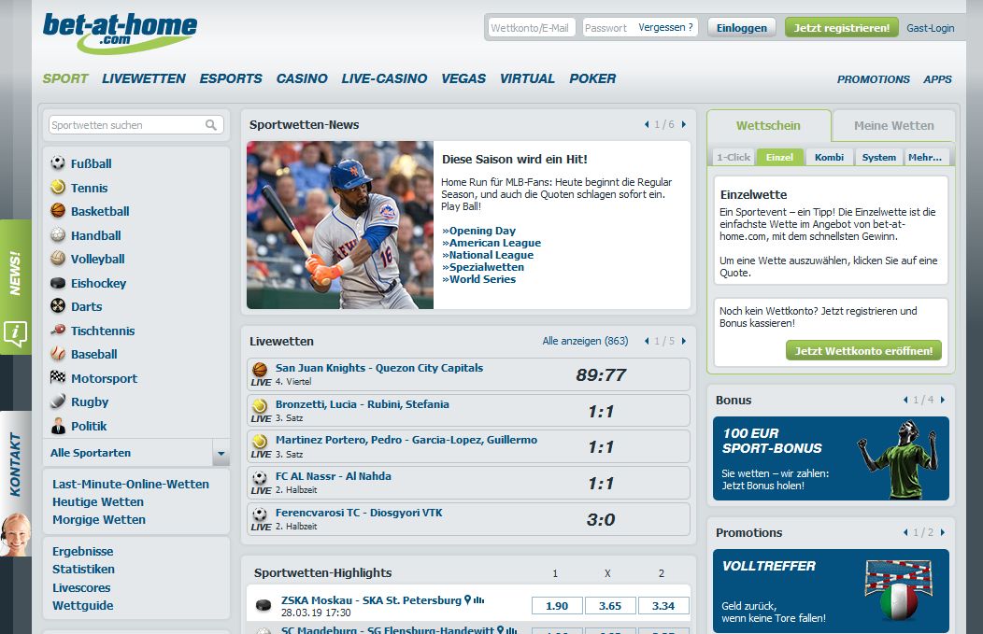Click the Rugby ball icon

58,401
